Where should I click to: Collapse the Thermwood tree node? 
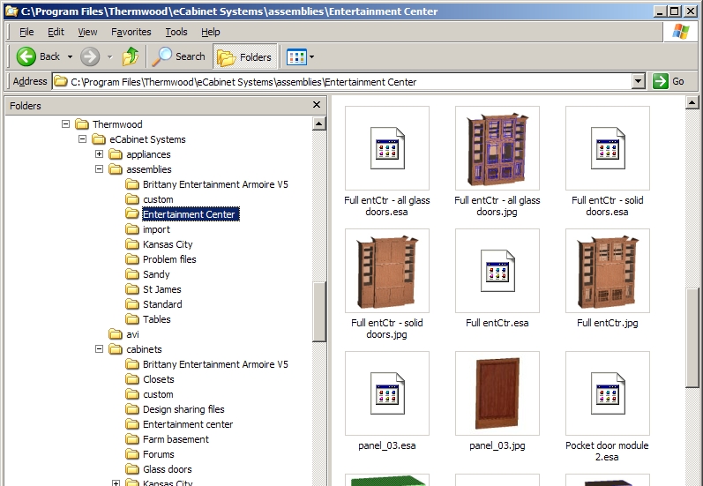pos(65,123)
